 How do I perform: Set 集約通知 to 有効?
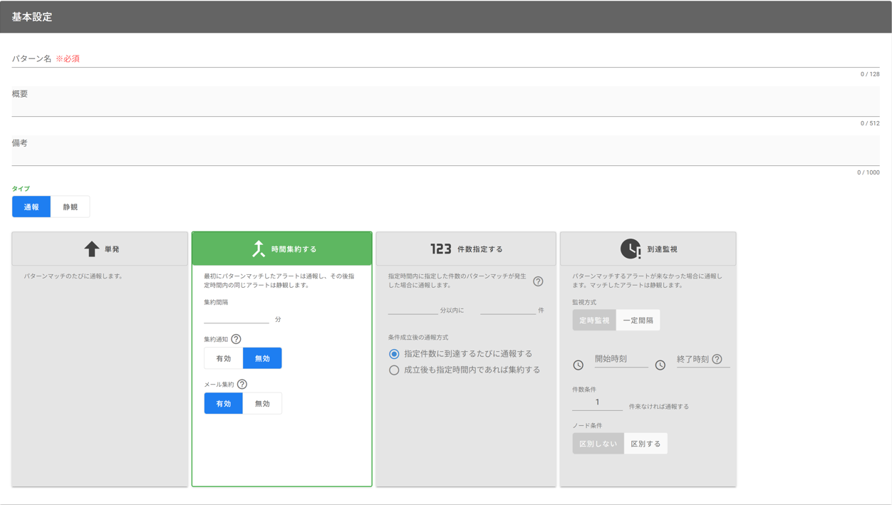[224, 358]
